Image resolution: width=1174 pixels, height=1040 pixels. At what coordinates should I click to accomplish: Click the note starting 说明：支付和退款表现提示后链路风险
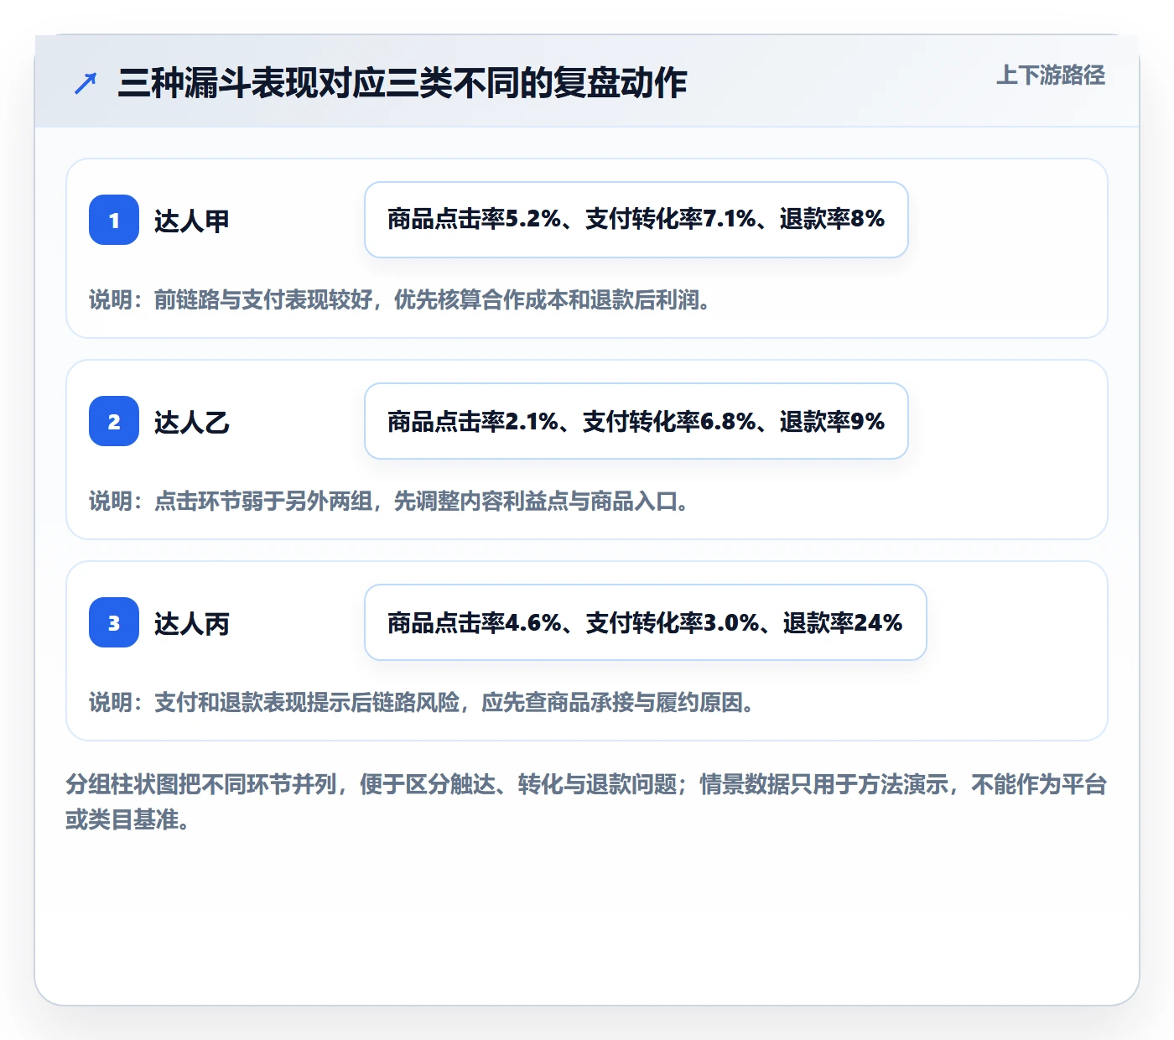pyautogui.click(x=422, y=702)
